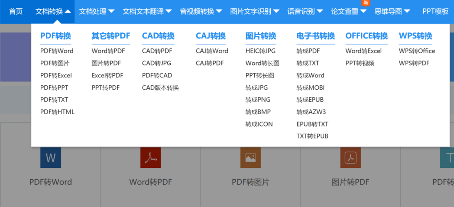Viewport: 454px width, 207px height.
Task: Pick 转成JPG under 图片转换
Action: pos(257,88)
